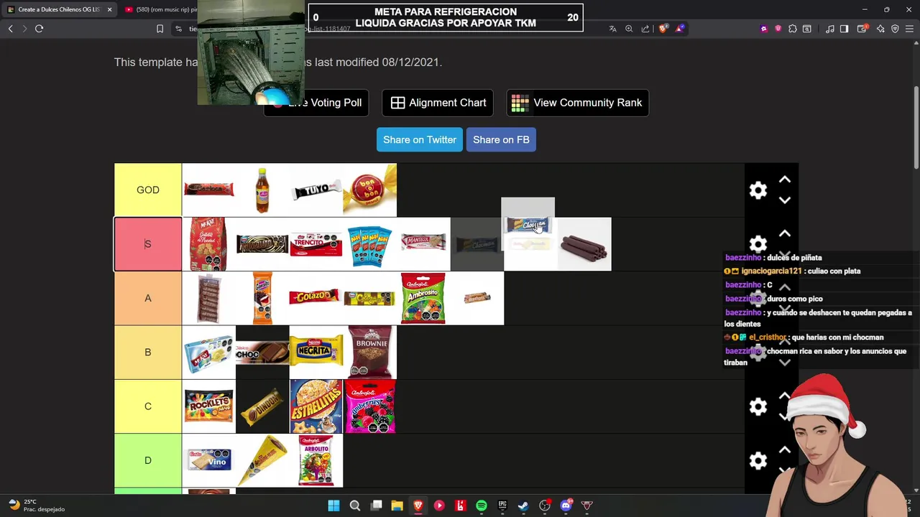Select the Rocklets candy in C row

click(x=208, y=406)
